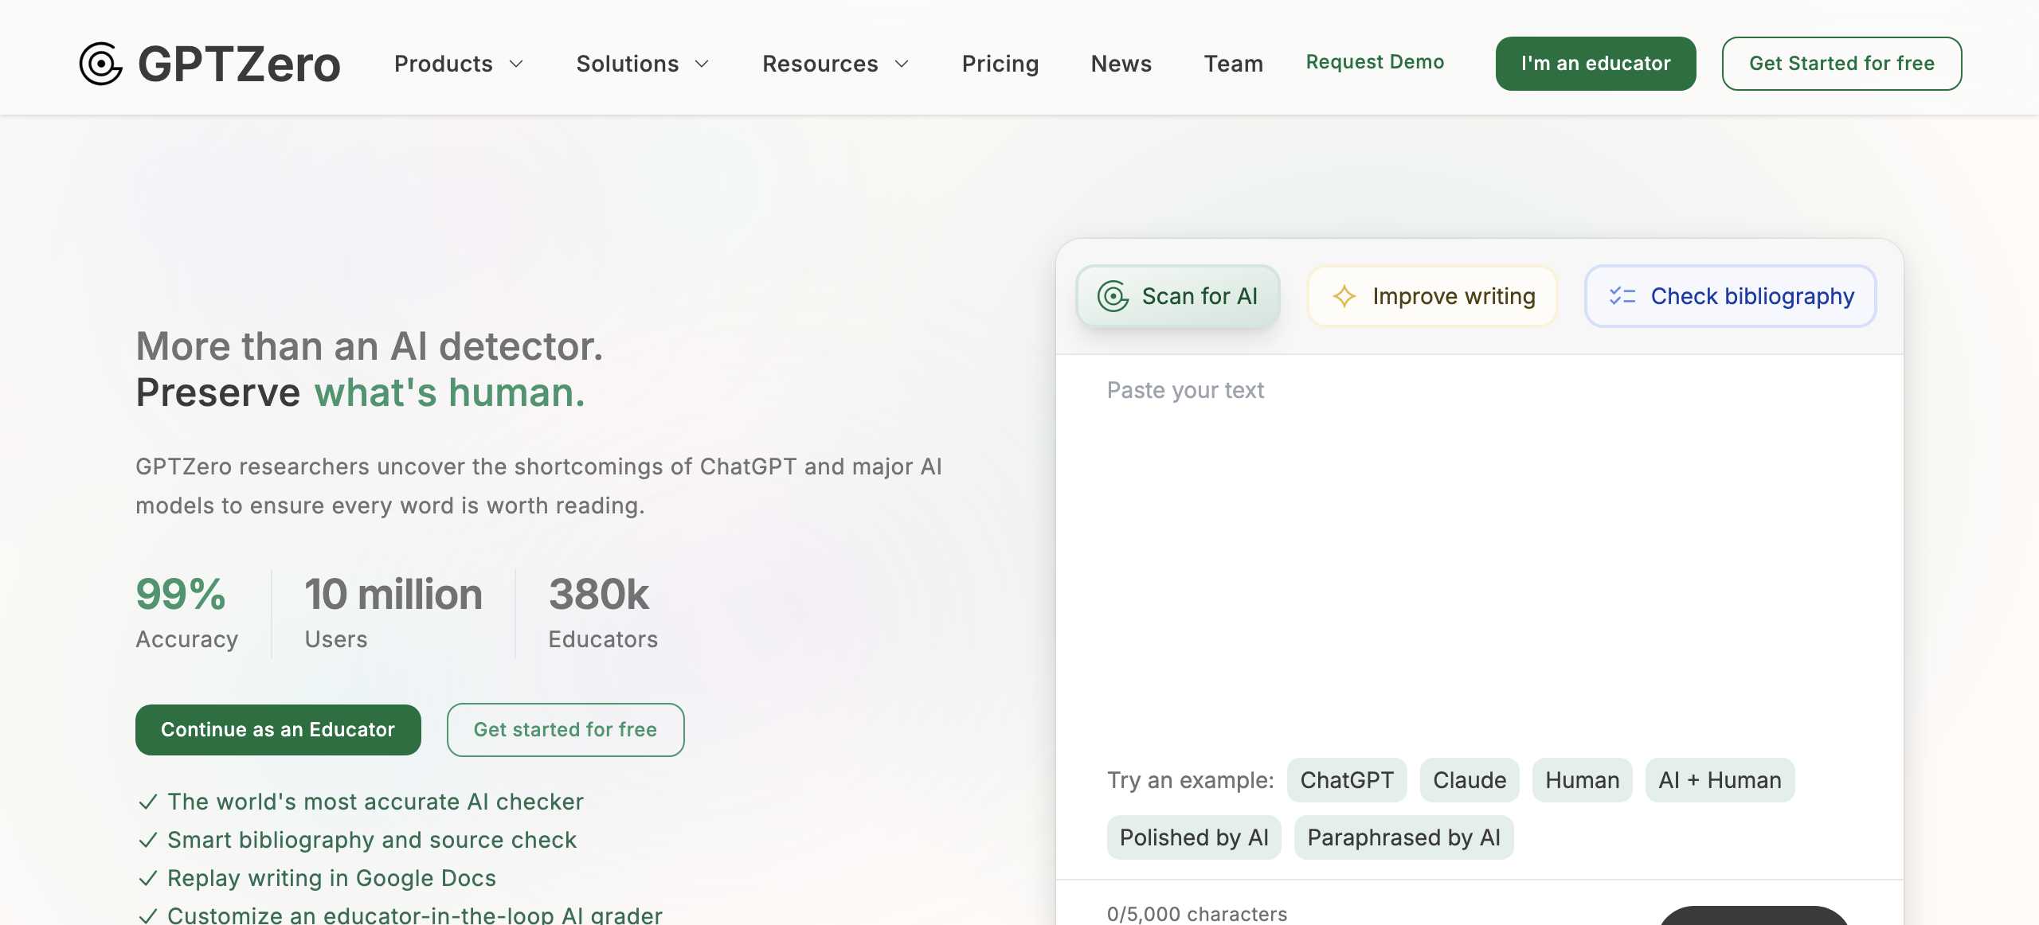The width and height of the screenshot is (2039, 925).
Task: Go to the Pricing page
Action: point(1000,64)
